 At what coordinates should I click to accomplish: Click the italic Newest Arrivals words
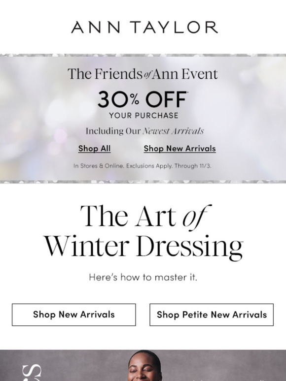(173, 131)
